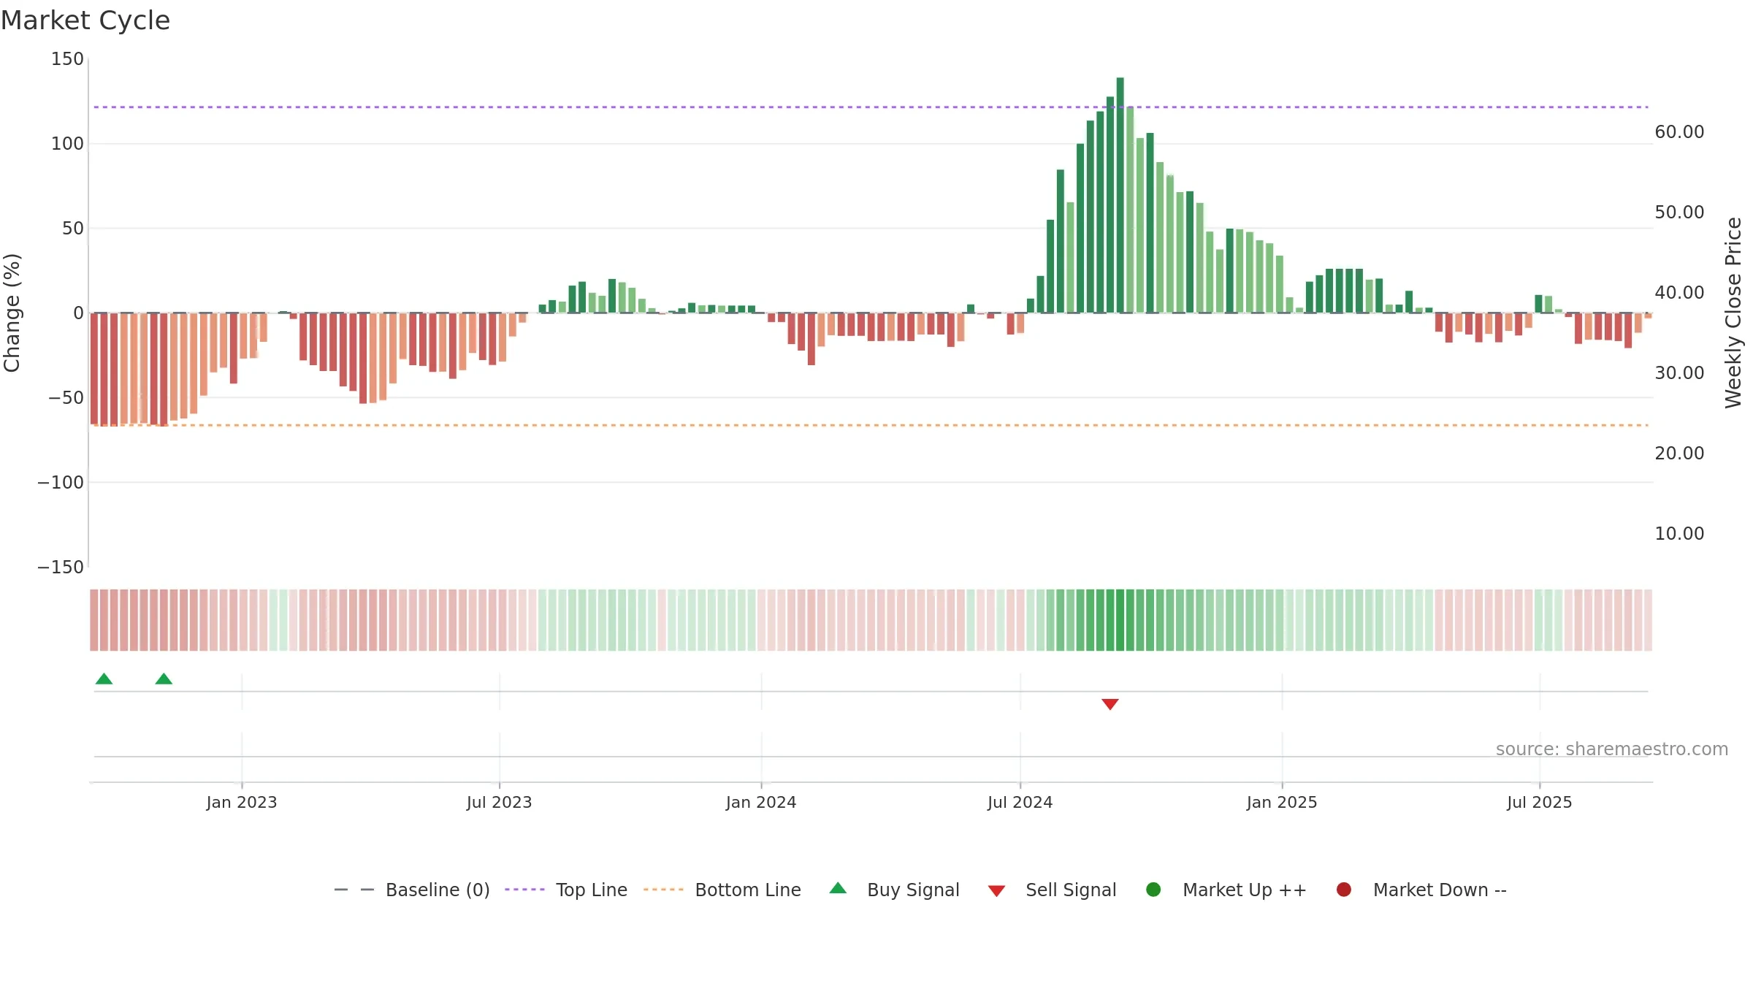Screen dimensions: 1753x986
Task: Click the 20.00 price axis label
Action: (1679, 454)
